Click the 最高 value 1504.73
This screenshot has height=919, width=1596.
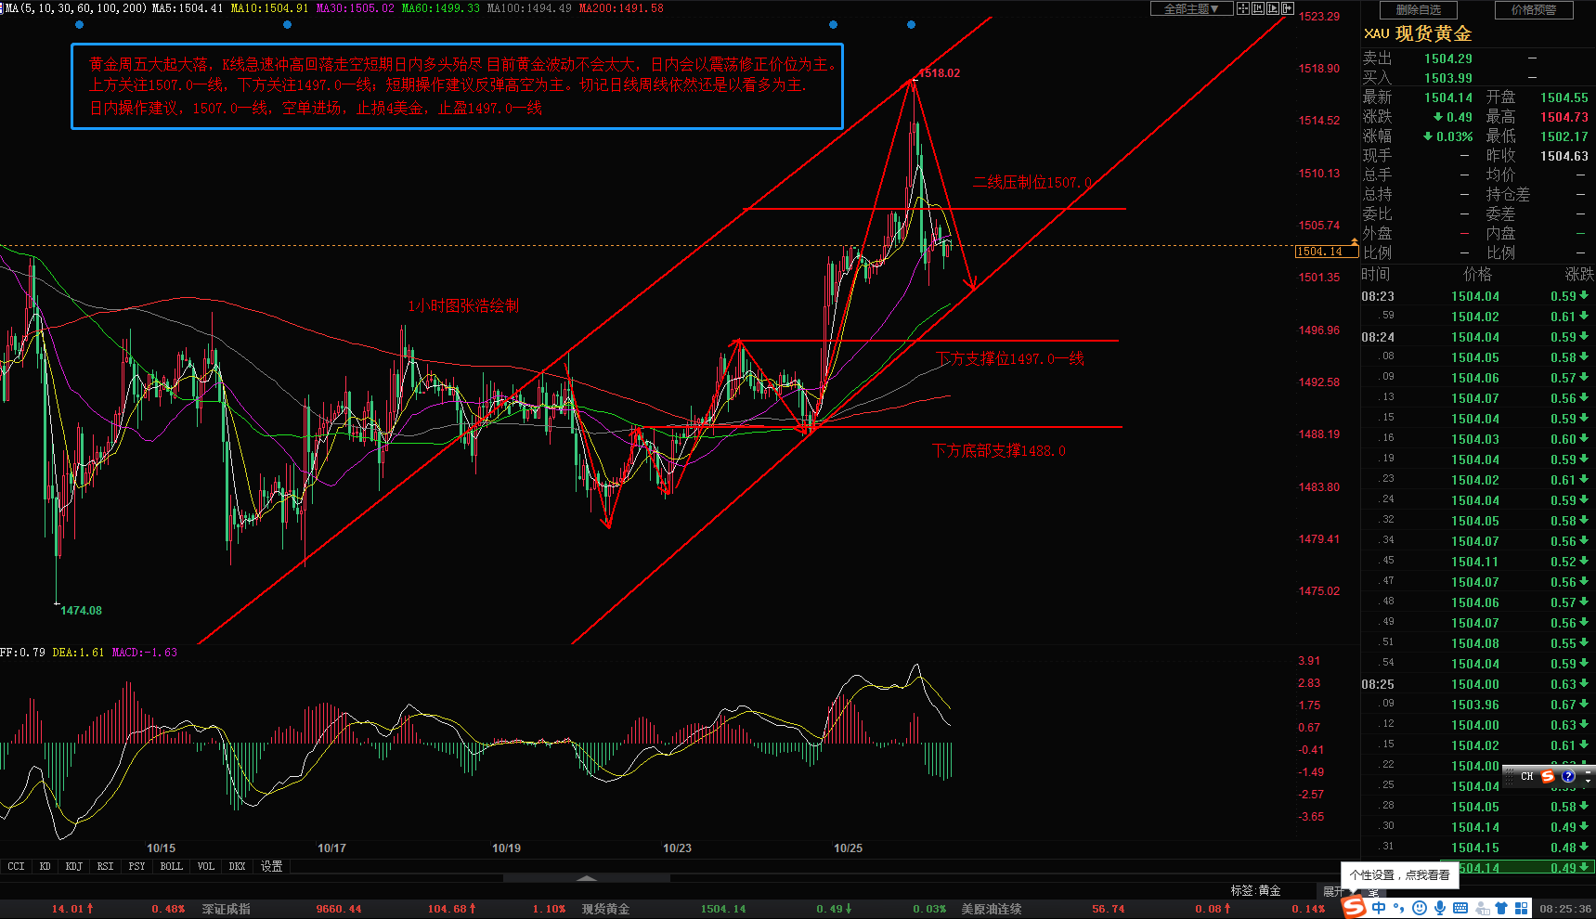tap(1564, 117)
